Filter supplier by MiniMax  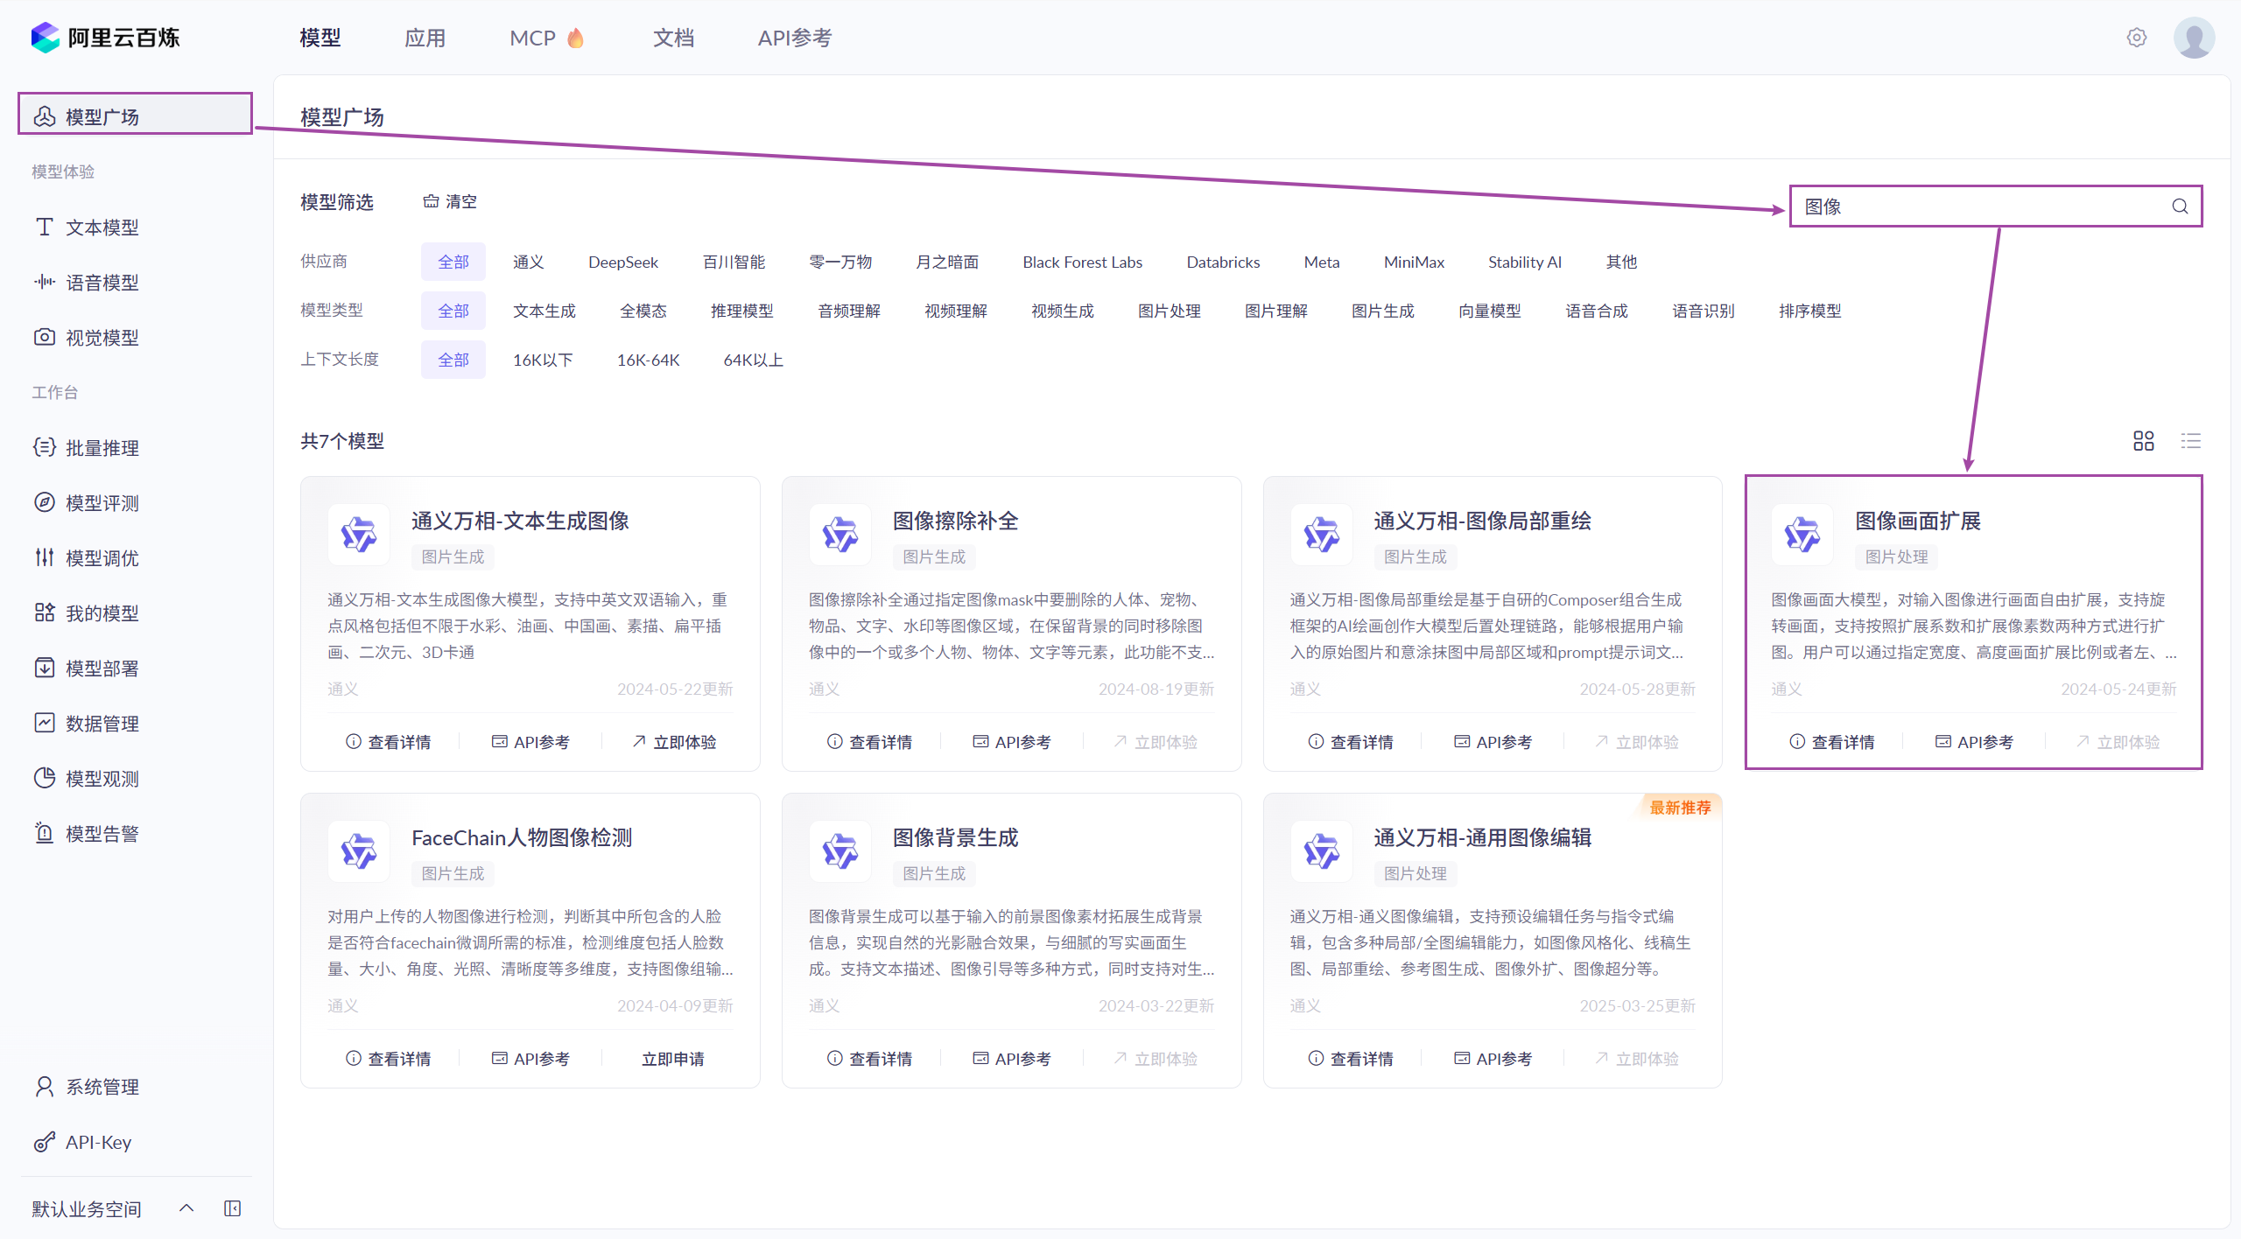(x=1414, y=262)
